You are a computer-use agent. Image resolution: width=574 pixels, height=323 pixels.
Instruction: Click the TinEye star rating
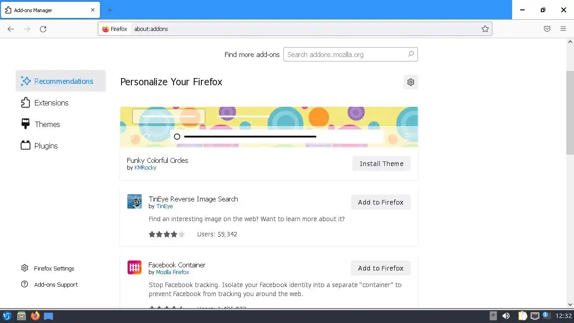[167, 234]
